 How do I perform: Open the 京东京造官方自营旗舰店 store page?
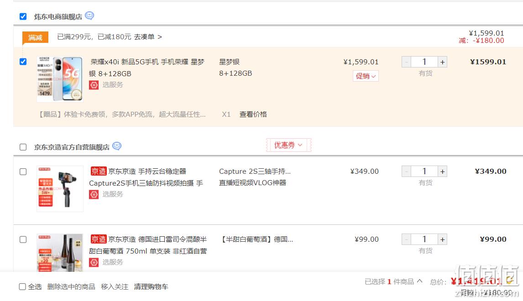pos(72,147)
